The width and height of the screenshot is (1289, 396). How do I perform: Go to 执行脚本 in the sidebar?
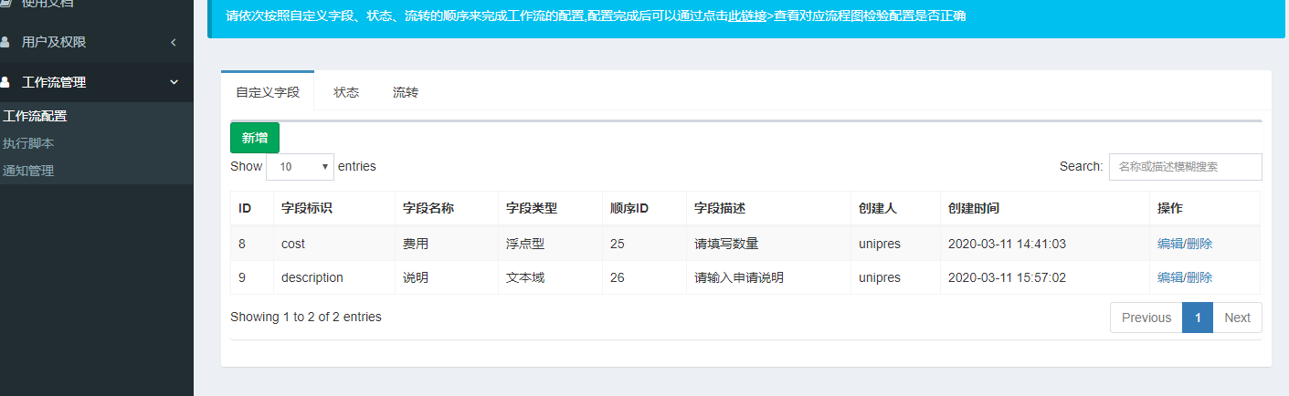pos(28,143)
